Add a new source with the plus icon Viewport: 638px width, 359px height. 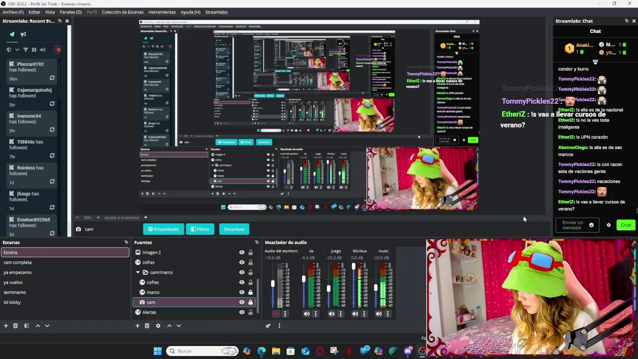[138, 326]
